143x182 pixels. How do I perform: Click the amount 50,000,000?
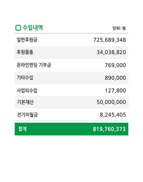111,102
